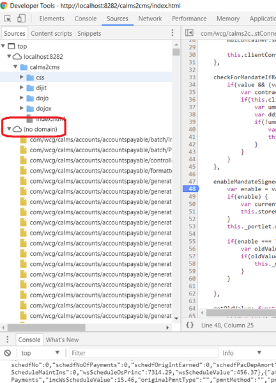Click the (no domain) cloud icon

click(17, 129)
